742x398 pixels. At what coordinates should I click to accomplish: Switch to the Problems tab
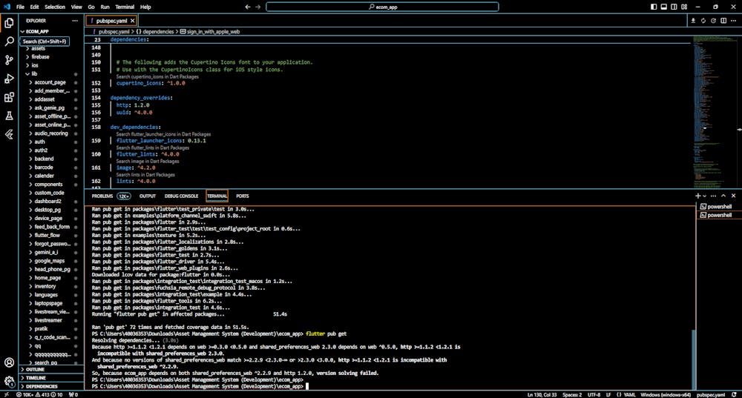point(102,196)
